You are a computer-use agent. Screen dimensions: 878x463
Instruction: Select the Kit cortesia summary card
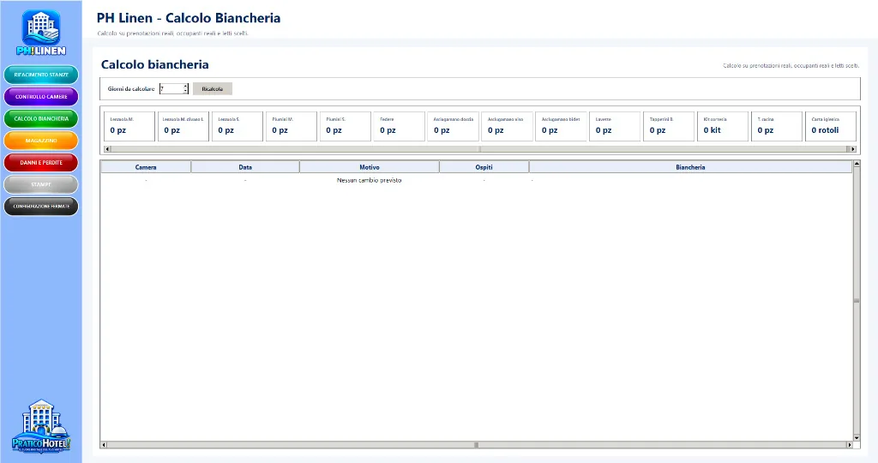pos(722,126)
